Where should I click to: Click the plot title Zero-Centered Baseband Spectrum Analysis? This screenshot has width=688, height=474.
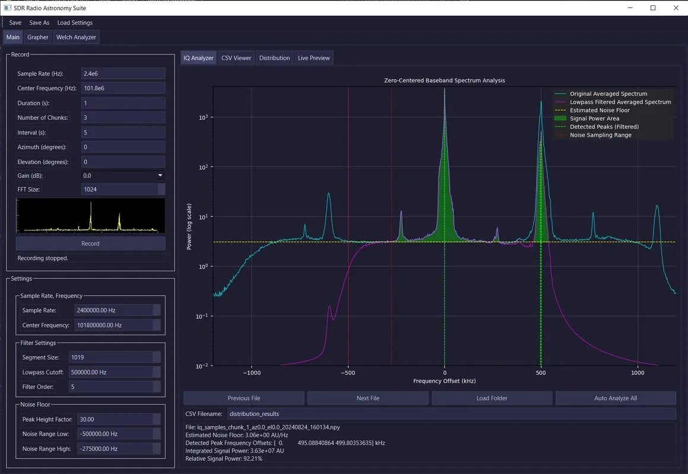444,80
